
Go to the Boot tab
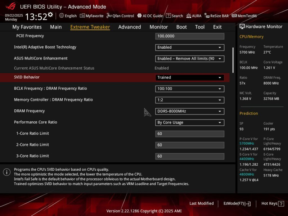(x=181, y=27)
